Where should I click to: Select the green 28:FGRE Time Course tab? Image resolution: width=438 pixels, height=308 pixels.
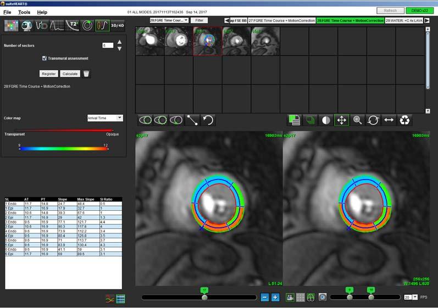(350, 21)
